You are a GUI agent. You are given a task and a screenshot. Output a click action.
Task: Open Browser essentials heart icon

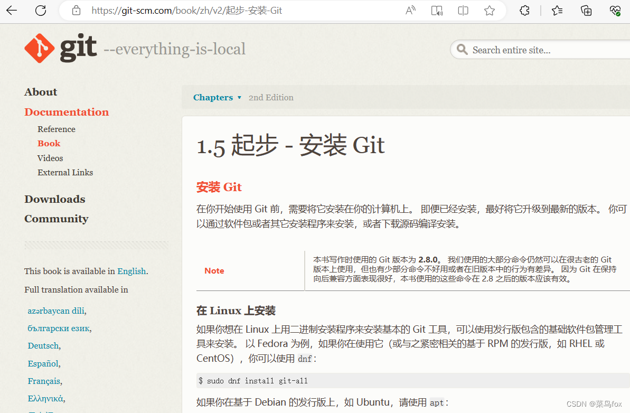click(x=615, y=10)
